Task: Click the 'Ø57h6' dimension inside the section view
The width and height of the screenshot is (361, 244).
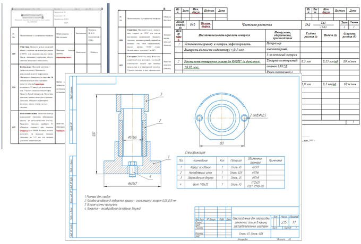Action: point(132,138)
